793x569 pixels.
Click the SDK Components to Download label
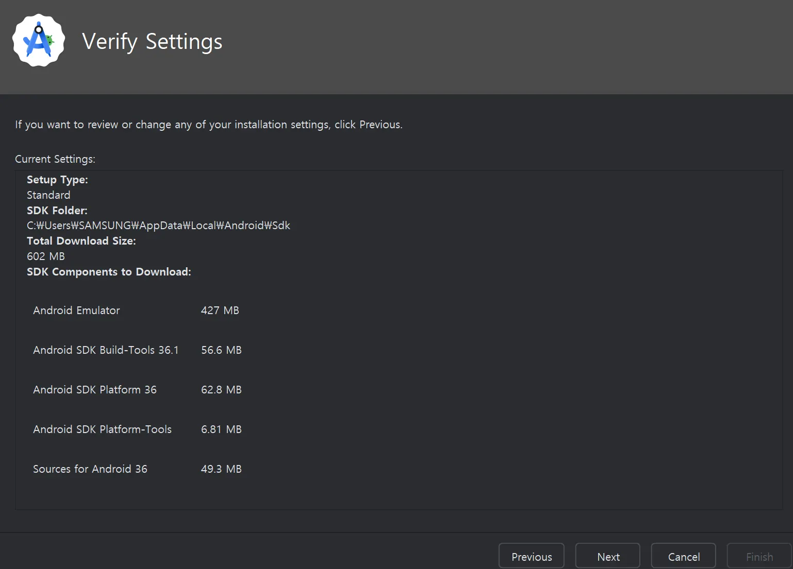pos(109,272)
